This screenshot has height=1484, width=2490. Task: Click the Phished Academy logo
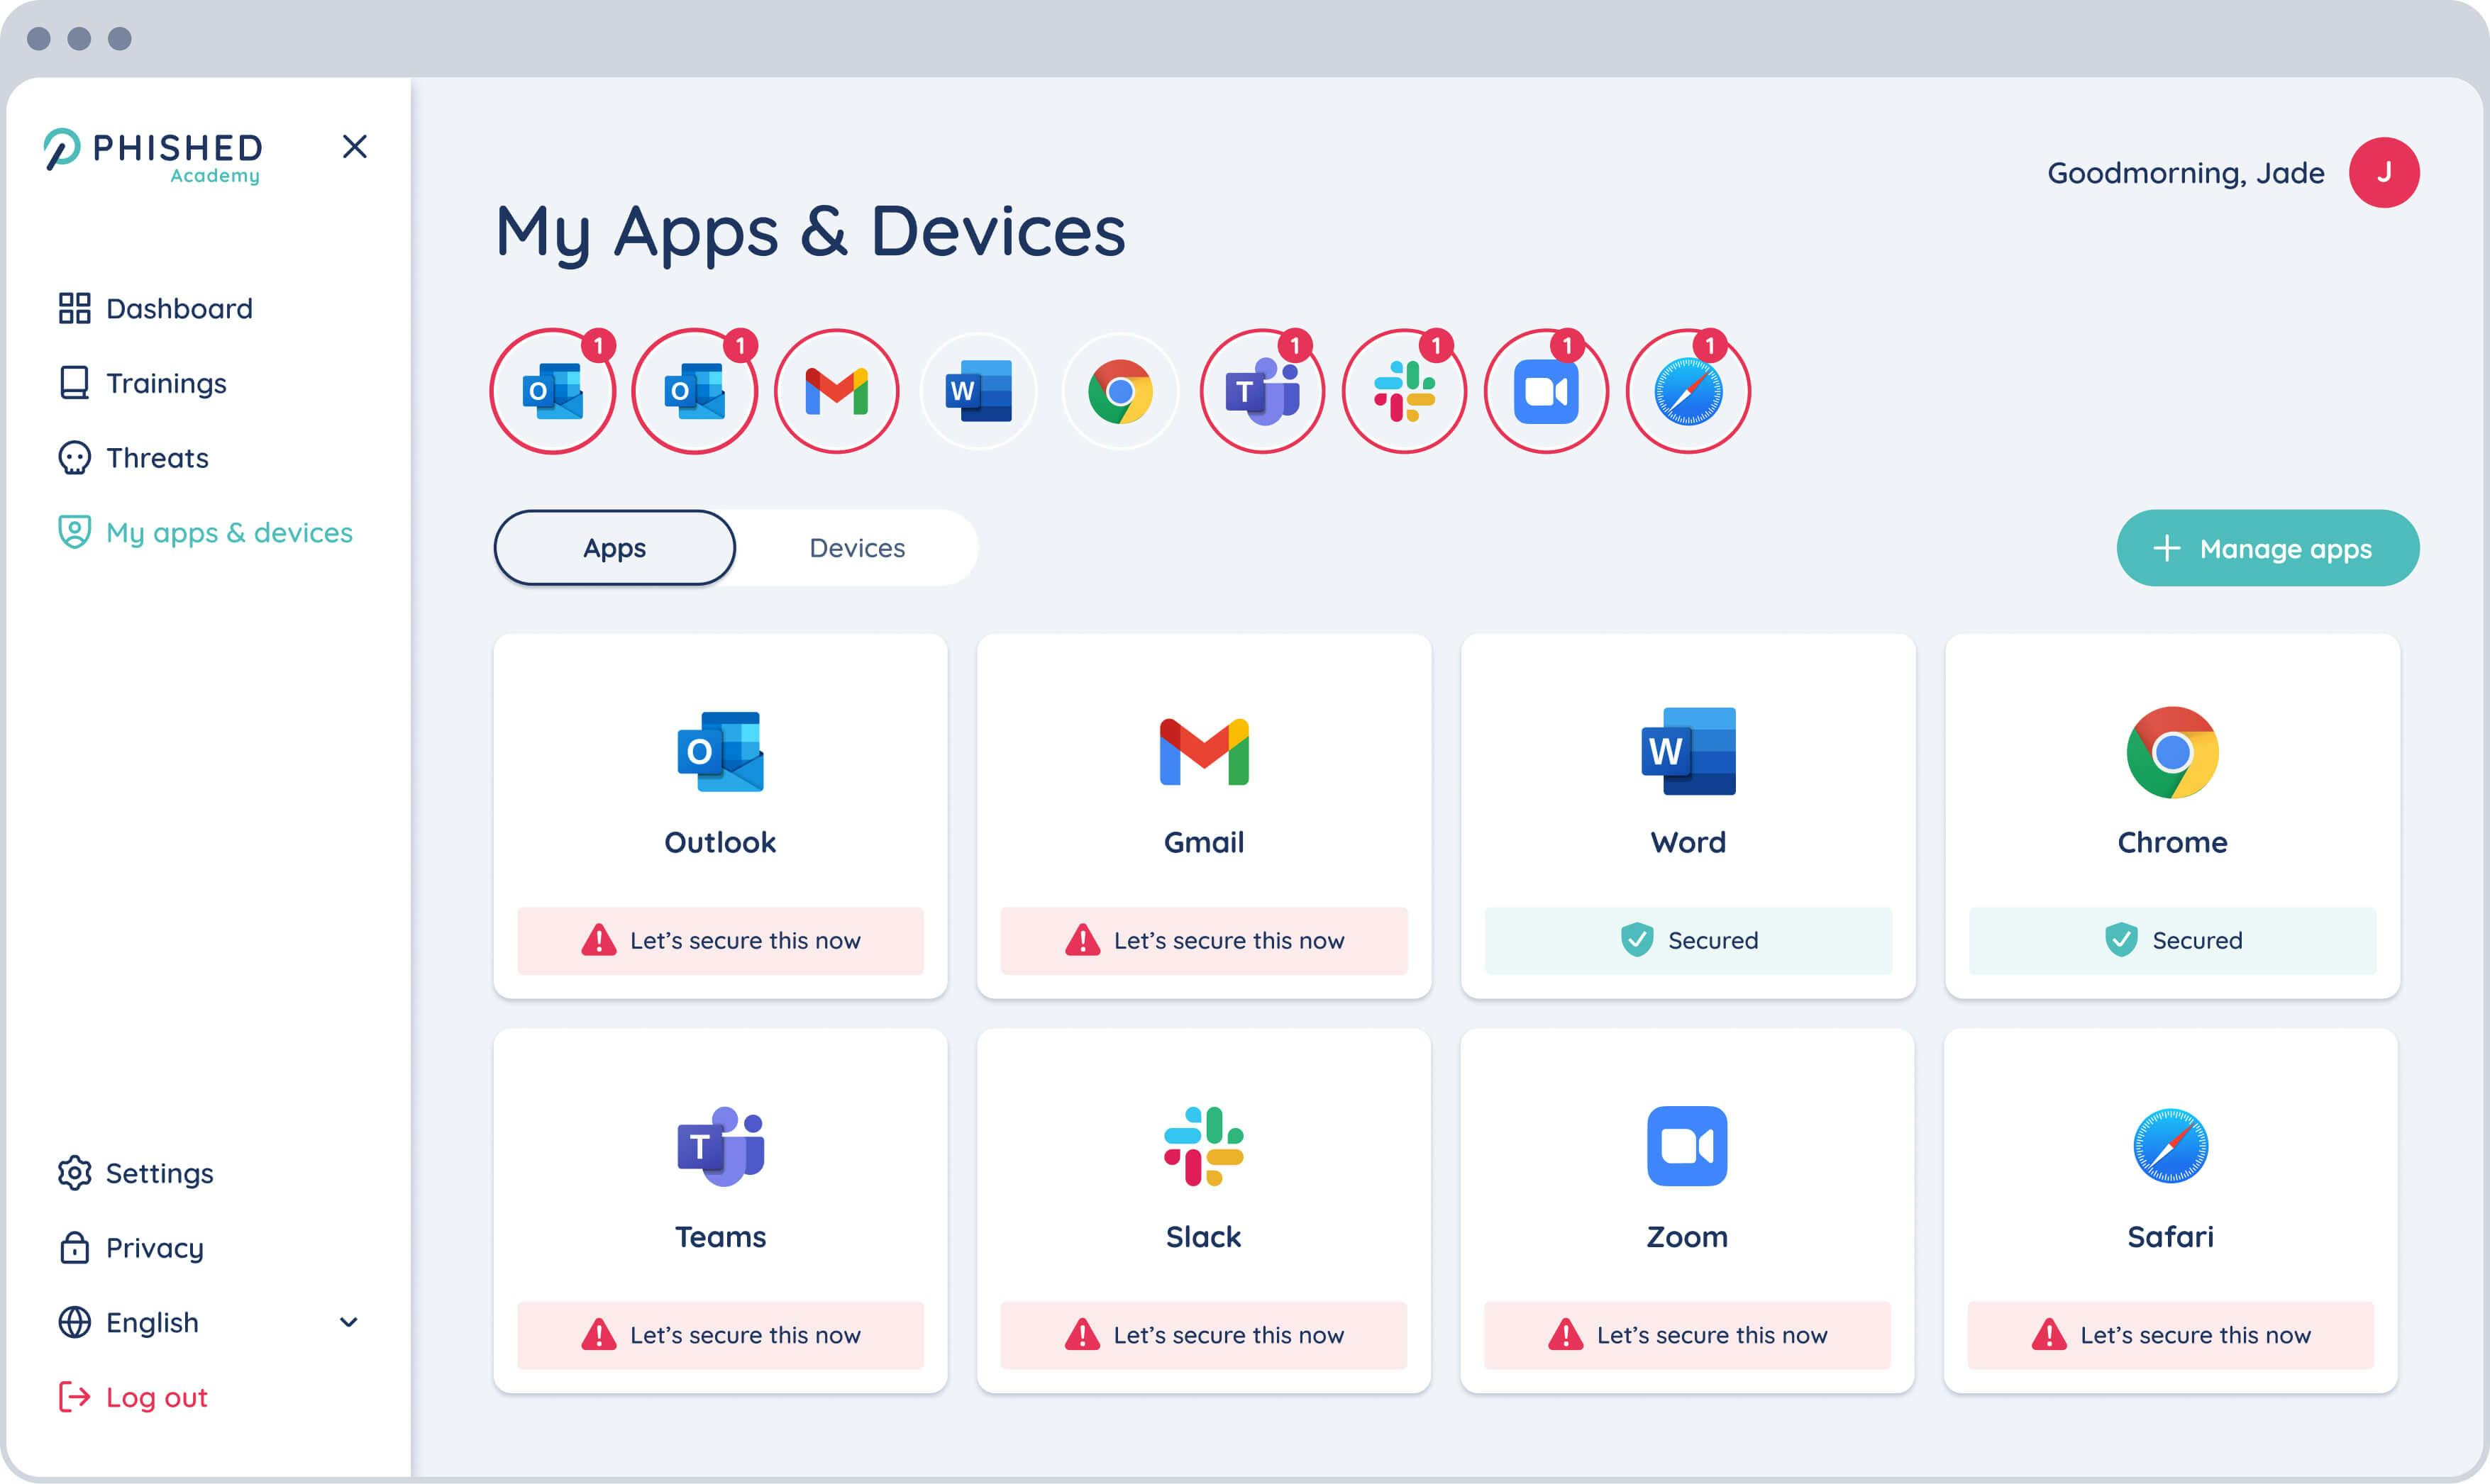pyautogui.click(x=153, y=157)
